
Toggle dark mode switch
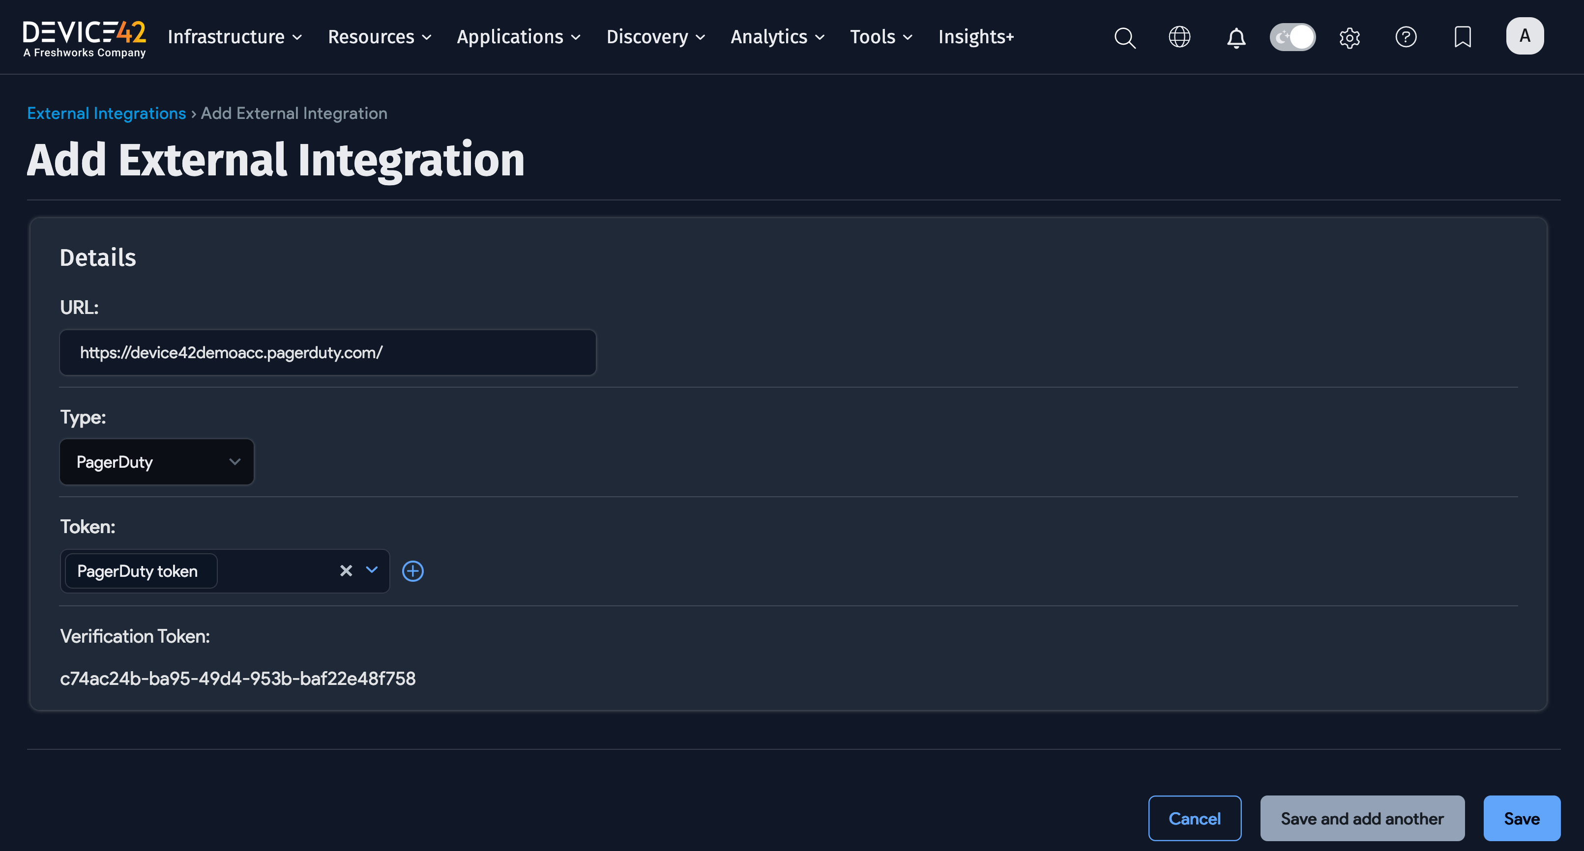click(1292, 37)
